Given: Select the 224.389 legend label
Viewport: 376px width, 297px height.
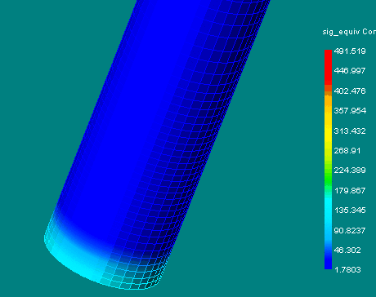Looking at the screenshot, I should click(350, 171).
